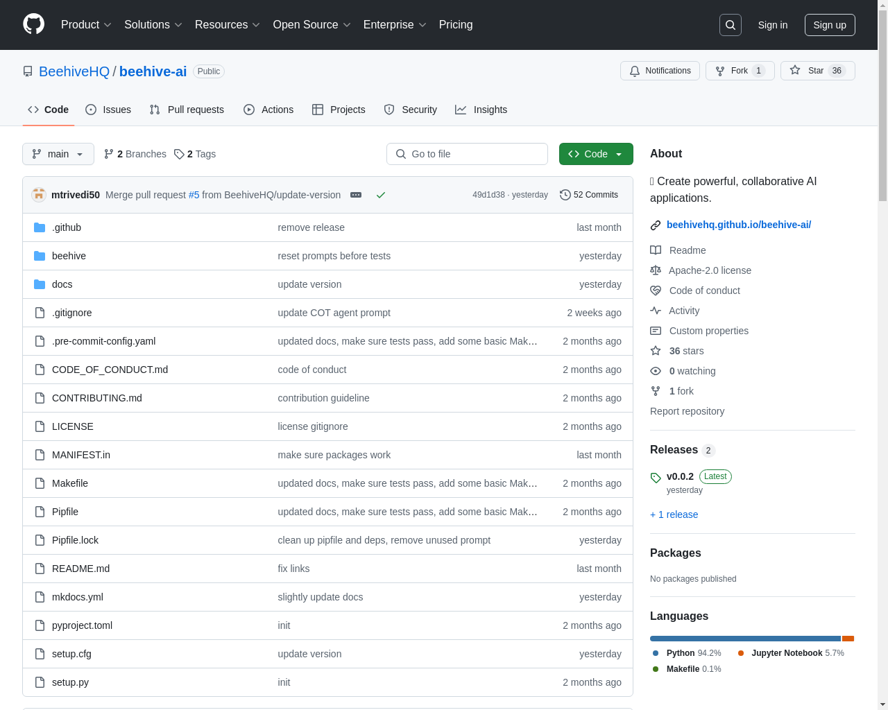Open the Pricing link
This screenshot has width=888, height=710.
coord(456,25)
